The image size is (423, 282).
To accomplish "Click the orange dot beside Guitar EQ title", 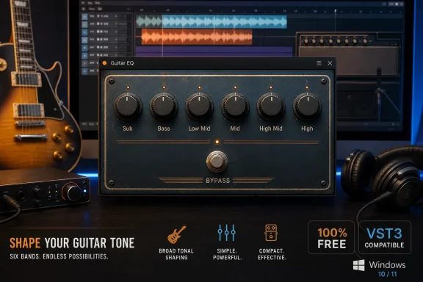I will (x=105, y=63).
